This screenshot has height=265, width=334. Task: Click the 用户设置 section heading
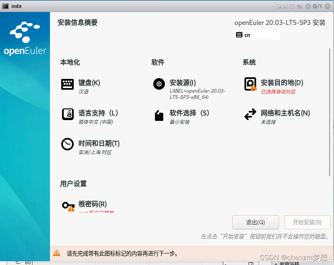pyautogui.click(x=73, y=184)
